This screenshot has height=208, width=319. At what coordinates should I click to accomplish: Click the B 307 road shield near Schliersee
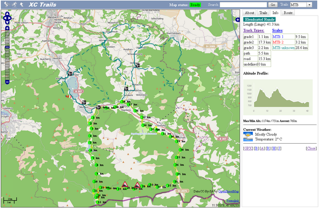point(78,91)
